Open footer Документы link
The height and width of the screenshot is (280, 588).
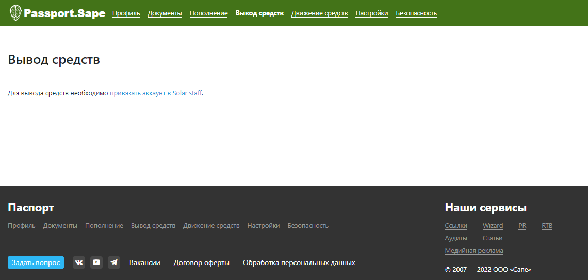coord(60,226)
